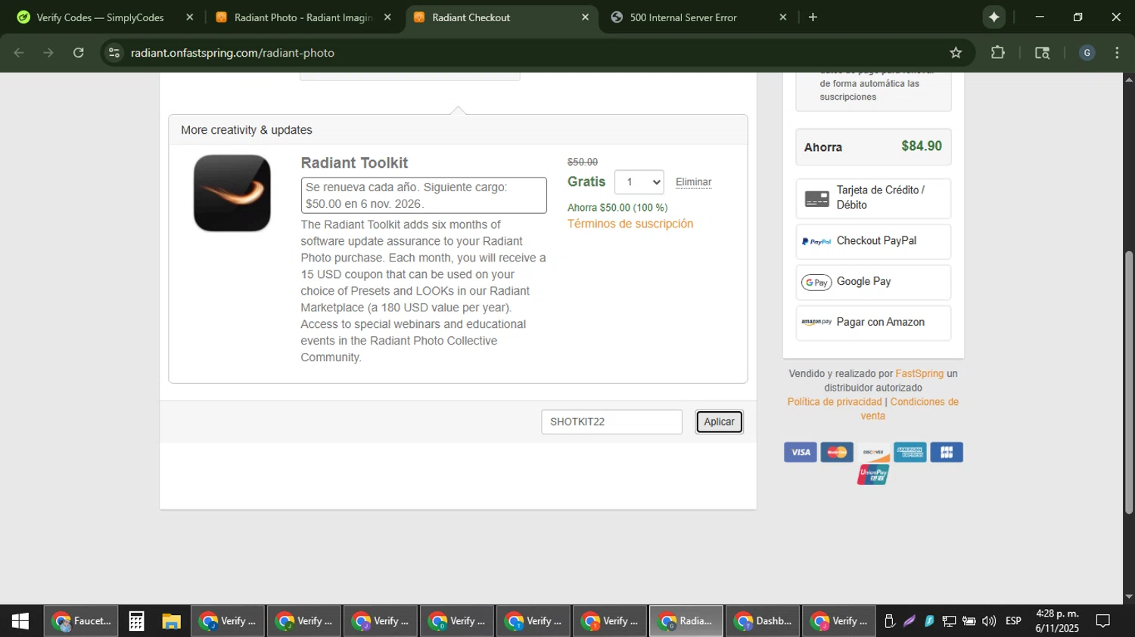Click the American Express logo
Image resolution: width=1135 pixels, height=637 pixels.
click(910, 453)
